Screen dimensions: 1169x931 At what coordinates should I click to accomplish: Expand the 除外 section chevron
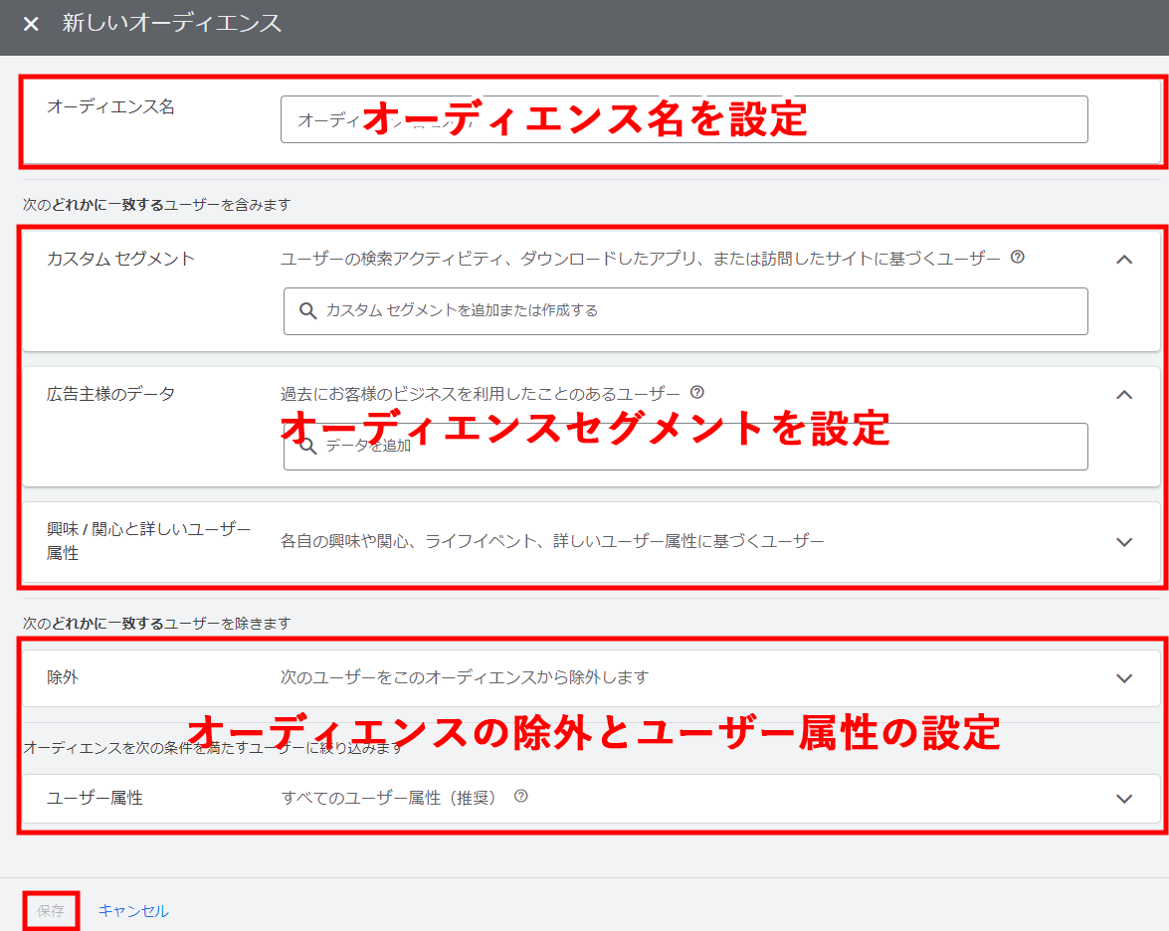pyautogui.click(x=1124, y=678)
